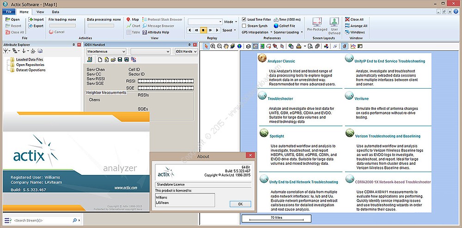Click the new blank page icon in iDEN Handset
Viewport: 462px width, 228px height.
tap(100, 60)
